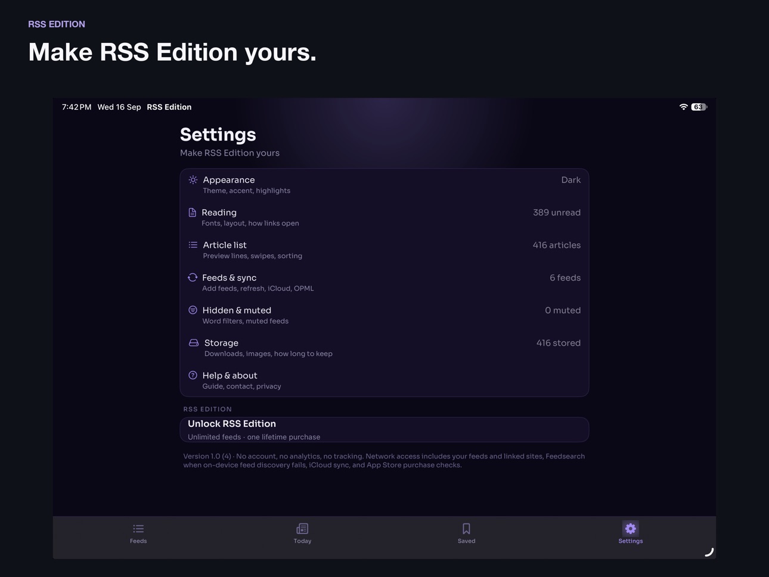
Task: Click the 0 muted count
Action: tap(563, 311)
